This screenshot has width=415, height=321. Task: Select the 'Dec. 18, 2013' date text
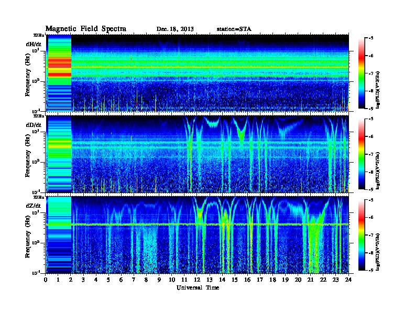(x=175, y=29)
